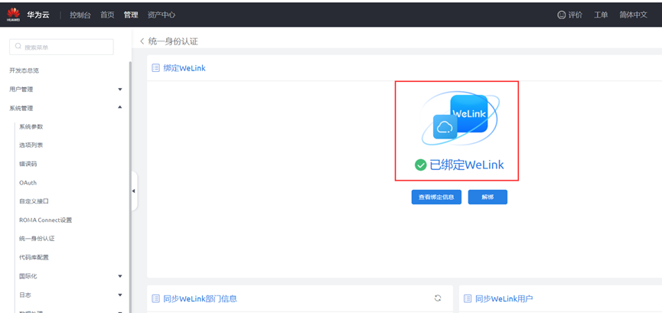Viewport: 662px width, 313px height.
Task: Open the 简体中文 language selector
Action: 633,15
